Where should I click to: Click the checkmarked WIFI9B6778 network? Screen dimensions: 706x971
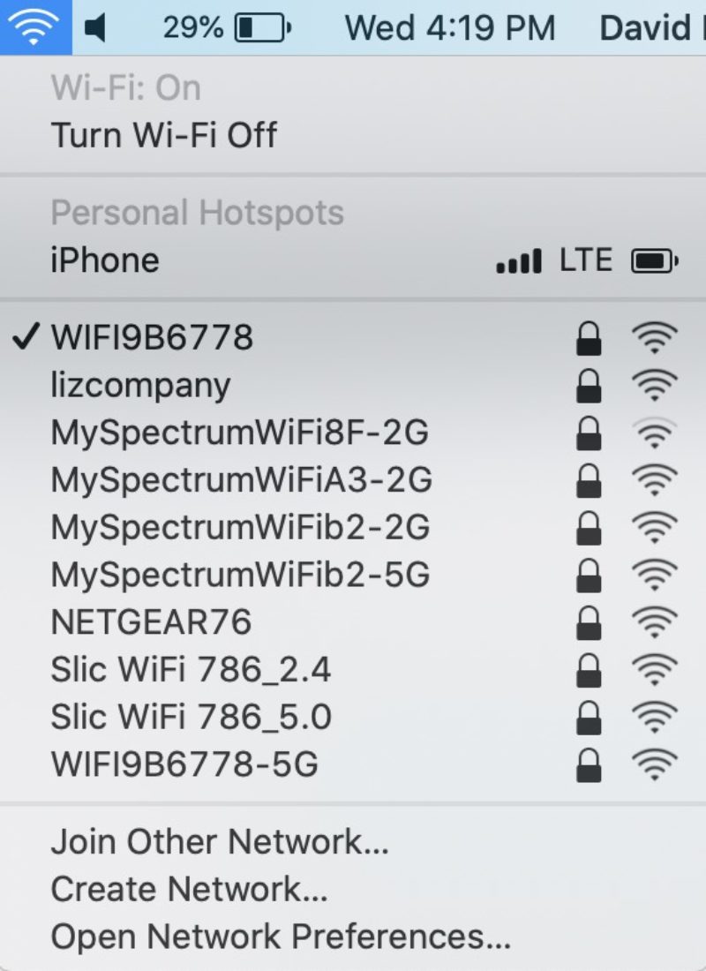(x=353, y=337)
